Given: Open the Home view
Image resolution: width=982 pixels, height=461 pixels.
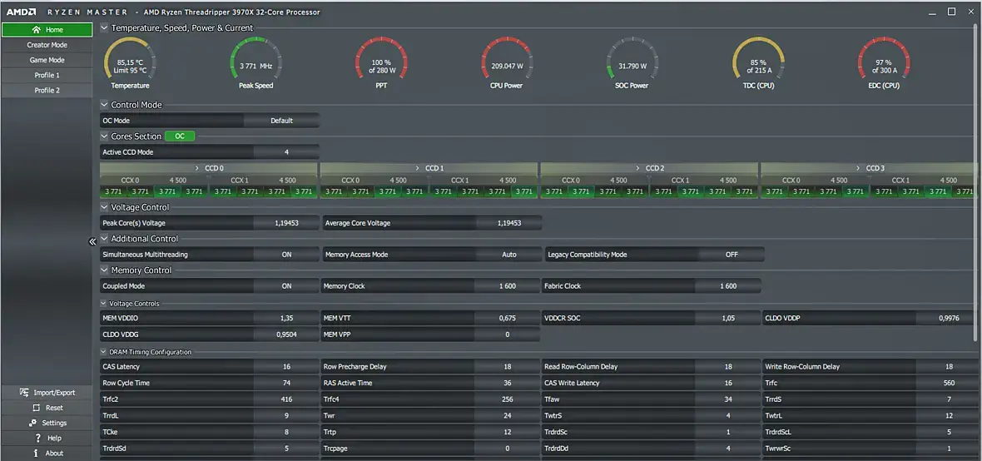Looking at the screenshot, I should coord(47,29).
